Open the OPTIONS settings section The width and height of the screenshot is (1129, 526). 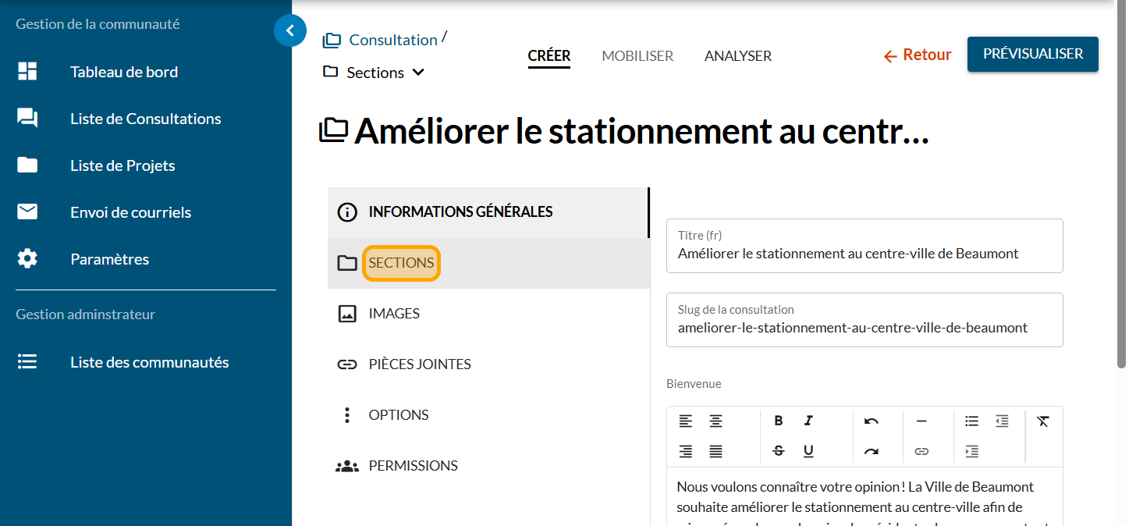(x=398, y=415)
